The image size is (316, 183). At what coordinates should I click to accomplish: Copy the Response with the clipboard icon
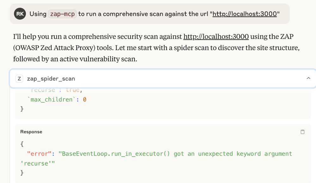tap(302, 132)
